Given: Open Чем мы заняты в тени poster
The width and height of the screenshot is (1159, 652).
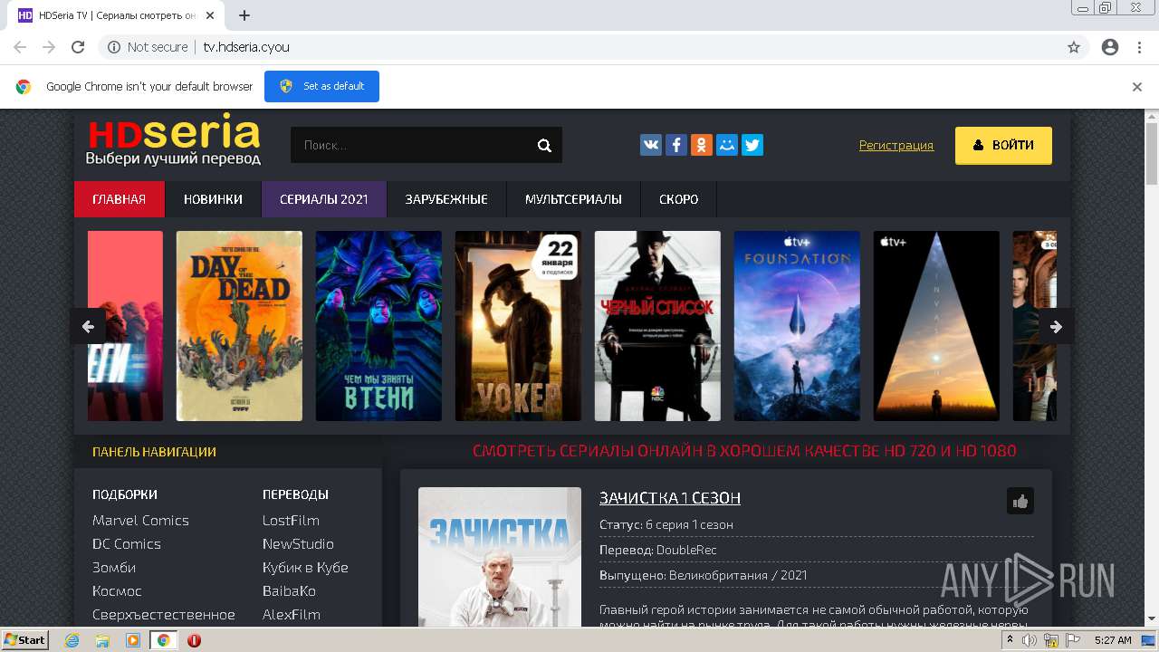Looking at the screenshot, I should (x=378, y=326).
